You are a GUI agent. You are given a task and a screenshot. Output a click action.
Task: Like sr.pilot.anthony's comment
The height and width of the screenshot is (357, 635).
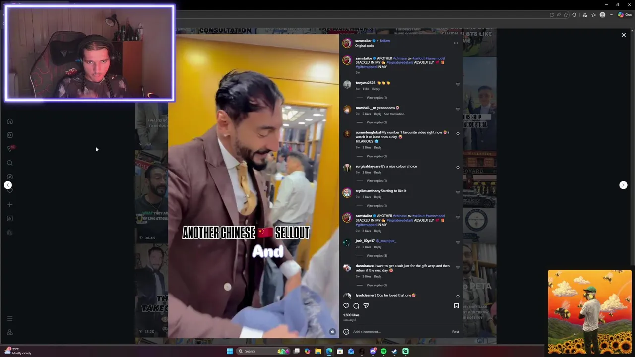pos(458,192)
